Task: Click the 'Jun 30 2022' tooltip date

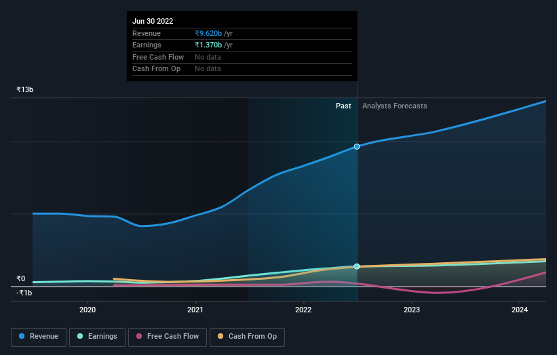Action: click(x=153, y=21)
